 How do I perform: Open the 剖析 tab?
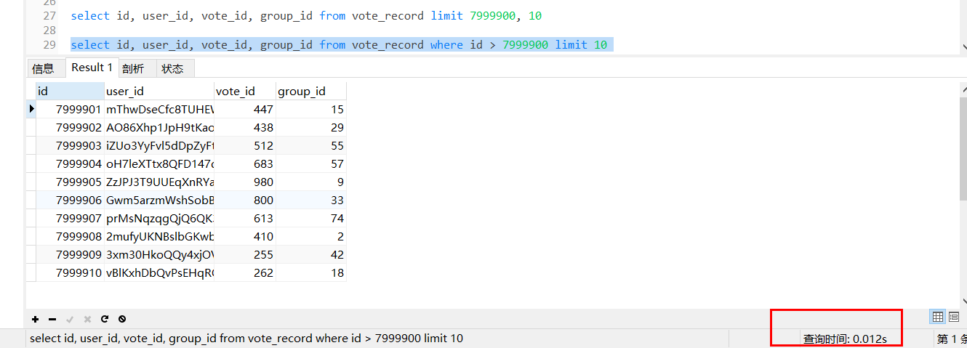click(133, 68)
